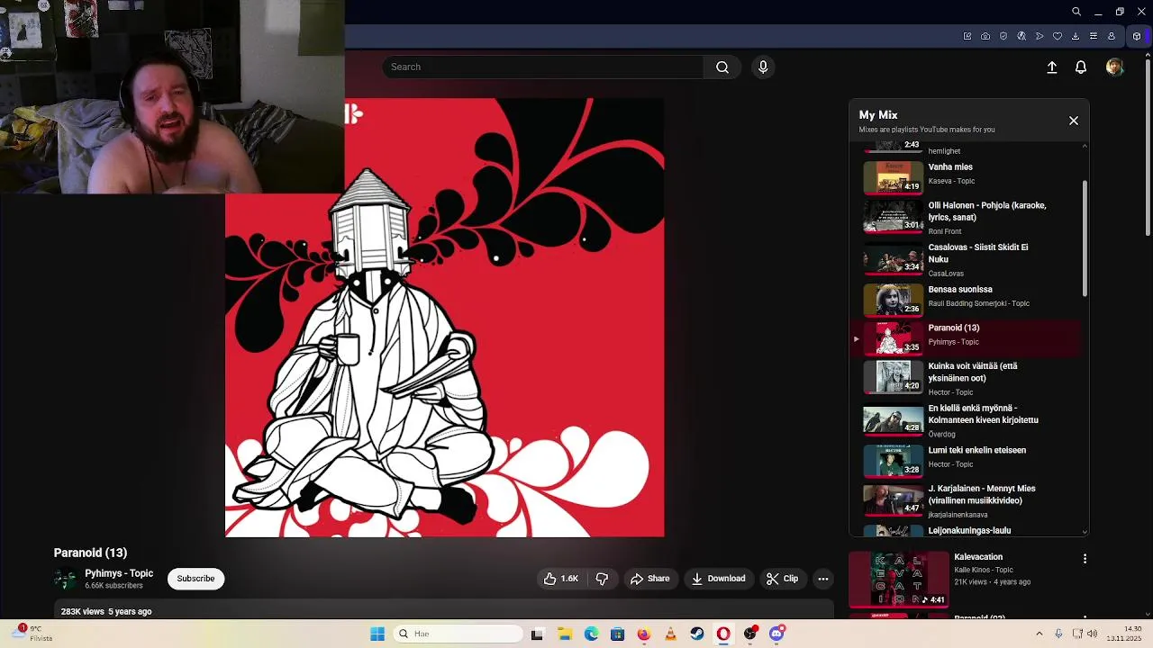
Task: Click the Pyhimys channel avatar
Action: (x=65, y=580)
